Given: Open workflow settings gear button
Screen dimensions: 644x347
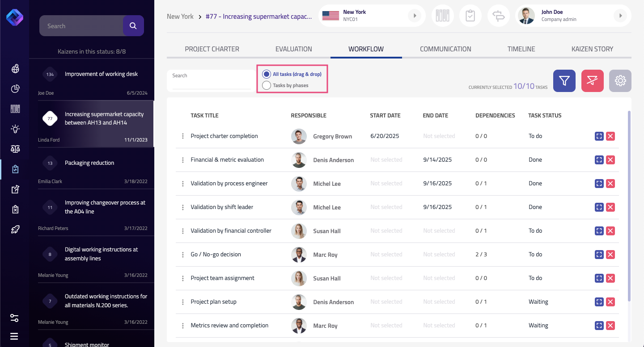Looking at the screenshot, I should tap(620, 81).
